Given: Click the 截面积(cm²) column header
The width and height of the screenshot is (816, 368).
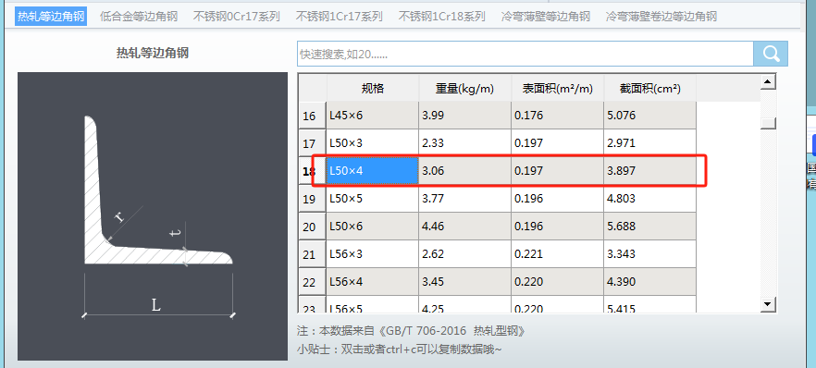Looking at the screenshot, I should [650, 89].
